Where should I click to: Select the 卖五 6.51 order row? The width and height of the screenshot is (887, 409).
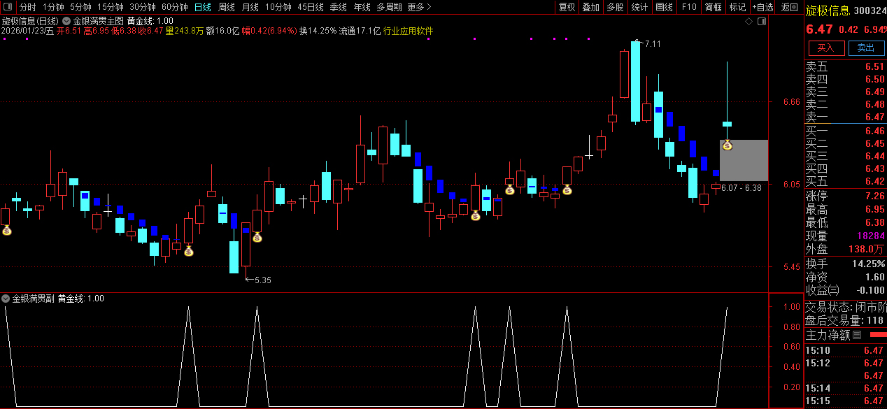pyautogui.click(x=845, y=67)
